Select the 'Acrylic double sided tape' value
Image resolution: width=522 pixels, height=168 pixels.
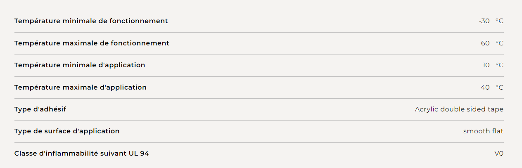459,109
